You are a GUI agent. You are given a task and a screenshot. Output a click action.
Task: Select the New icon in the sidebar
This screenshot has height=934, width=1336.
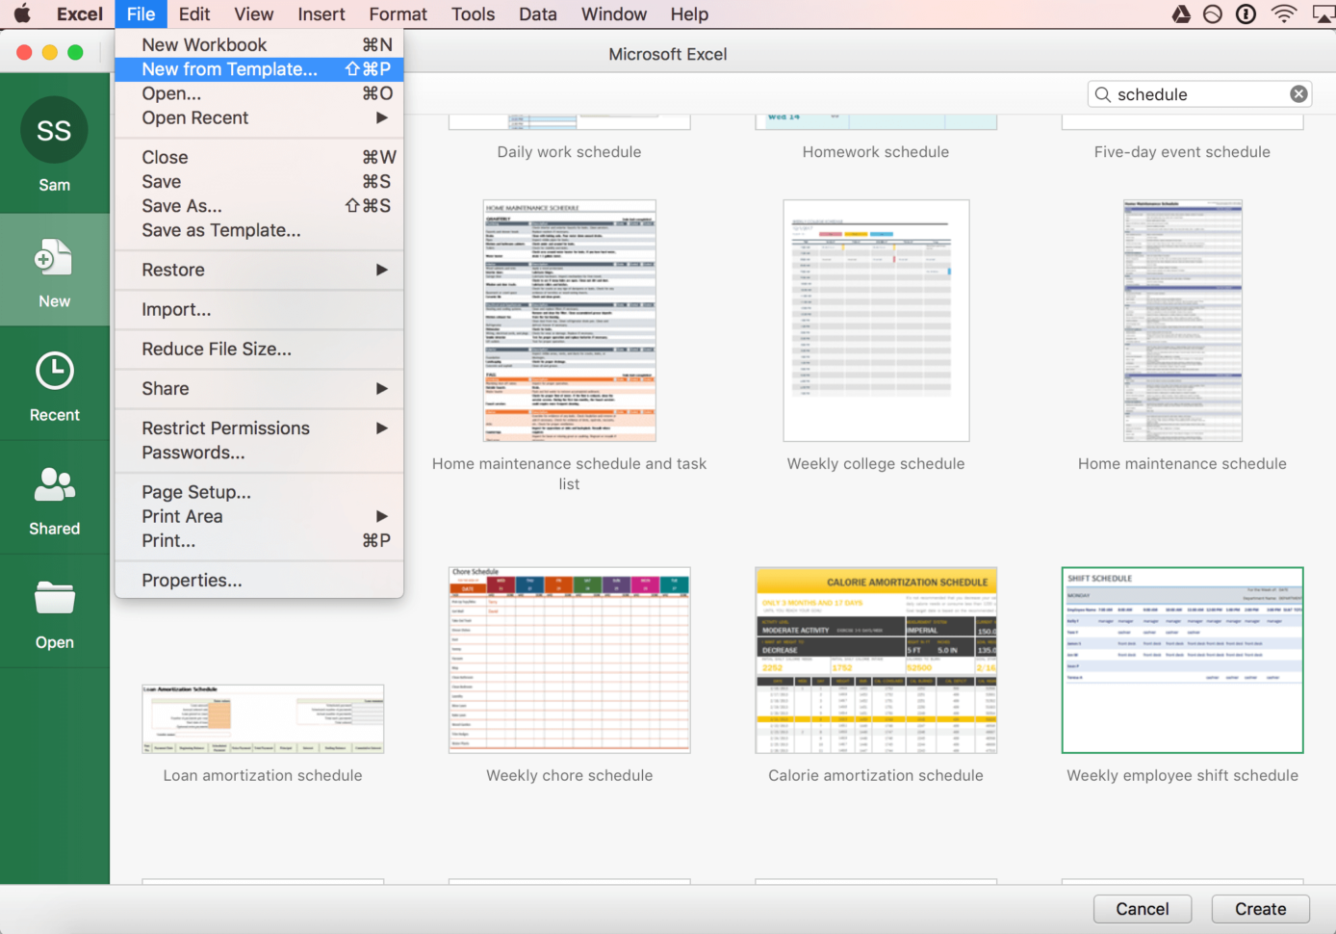point(54,270)
